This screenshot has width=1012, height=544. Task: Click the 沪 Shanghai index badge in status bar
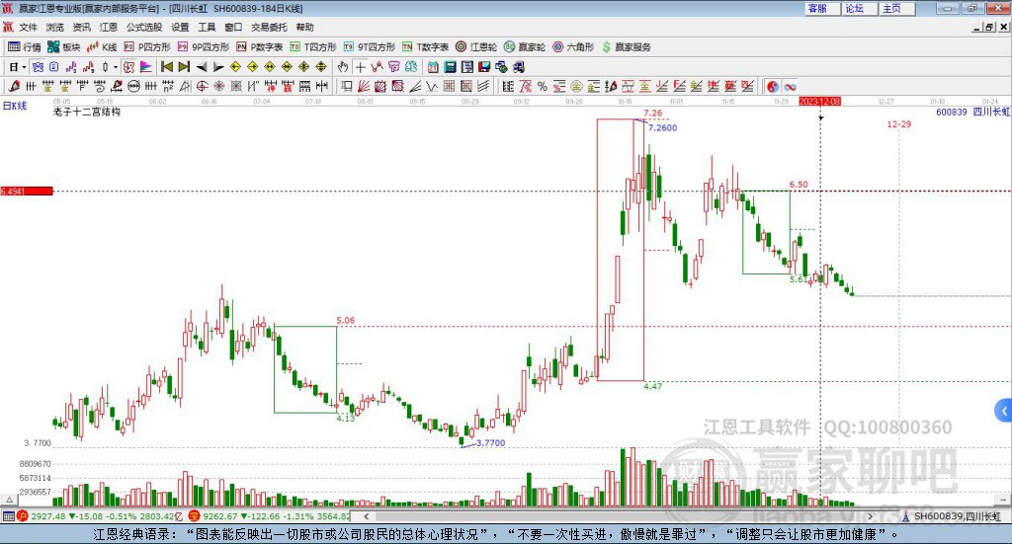pos(23,516)
